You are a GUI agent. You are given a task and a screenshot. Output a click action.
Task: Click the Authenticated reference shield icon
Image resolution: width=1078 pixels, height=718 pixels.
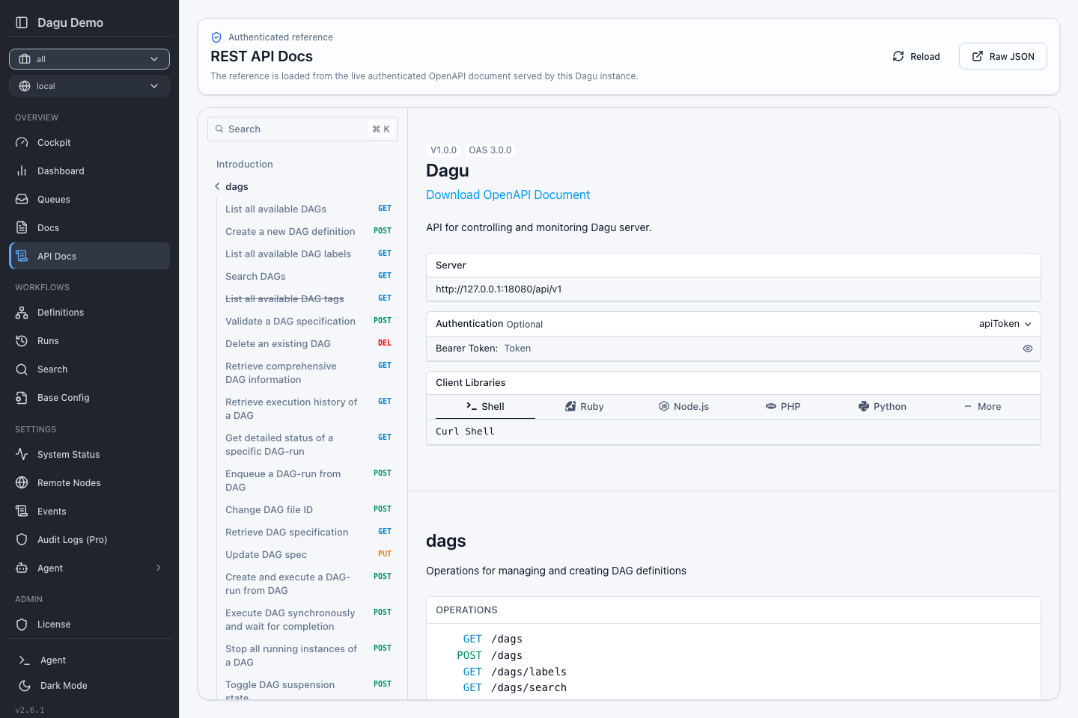[216, 37]
